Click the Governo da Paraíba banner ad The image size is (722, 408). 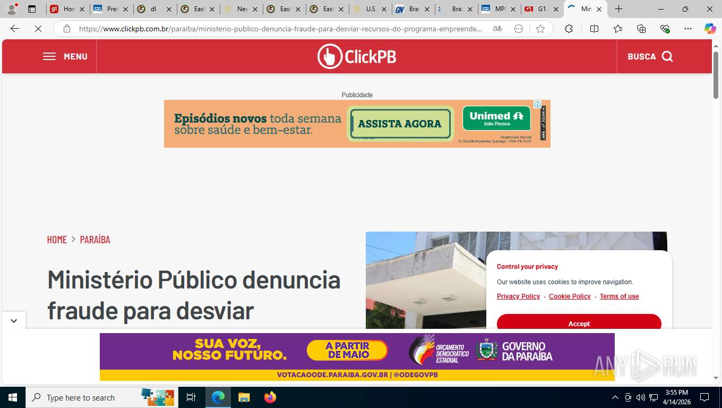(357, 356)
